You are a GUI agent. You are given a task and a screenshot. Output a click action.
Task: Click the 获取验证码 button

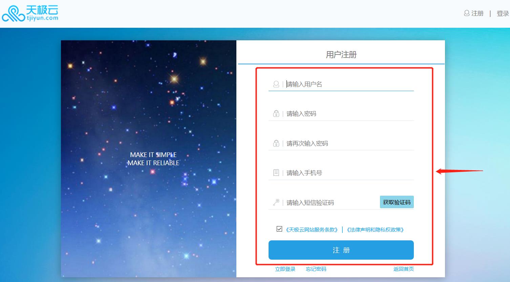click(397, 202)
